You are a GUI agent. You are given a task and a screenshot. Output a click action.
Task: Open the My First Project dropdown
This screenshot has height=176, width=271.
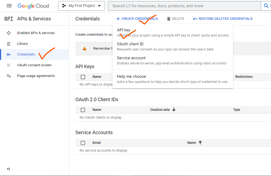click(82, 6)
